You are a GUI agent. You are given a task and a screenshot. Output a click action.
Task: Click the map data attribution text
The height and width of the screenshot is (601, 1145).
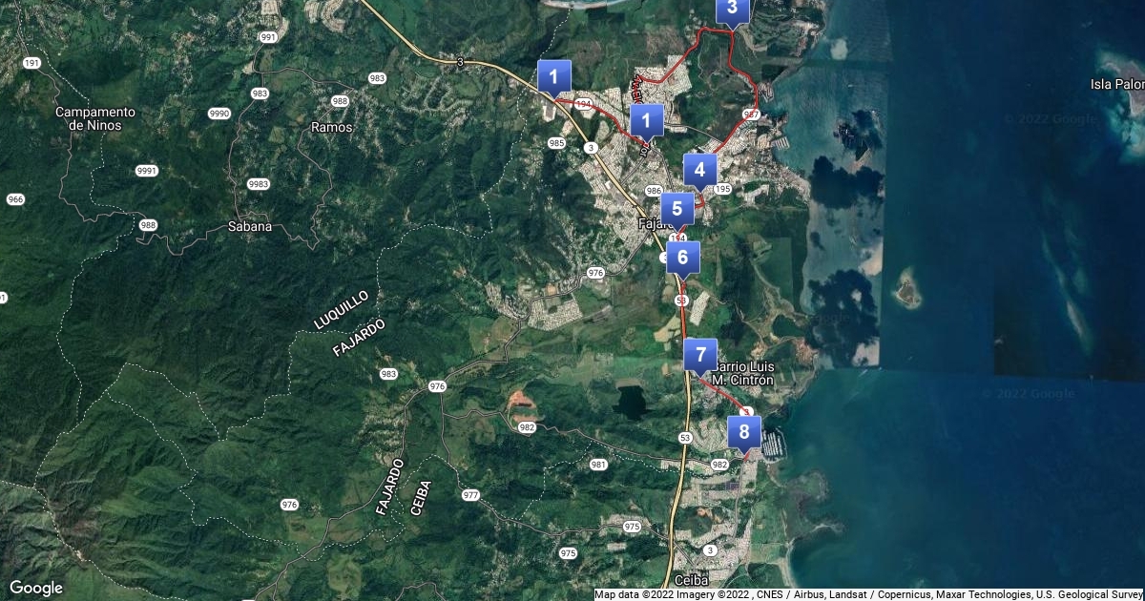(867, 594)
